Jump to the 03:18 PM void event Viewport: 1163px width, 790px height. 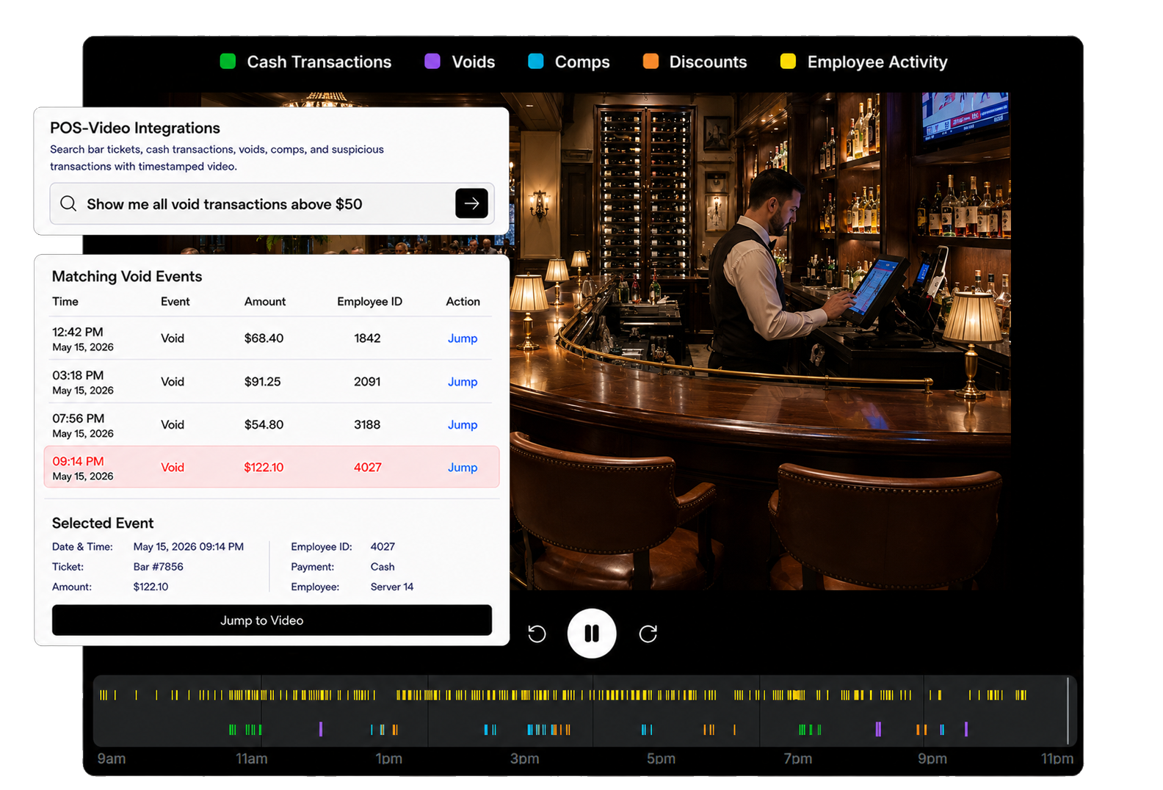tap(463, 382)
